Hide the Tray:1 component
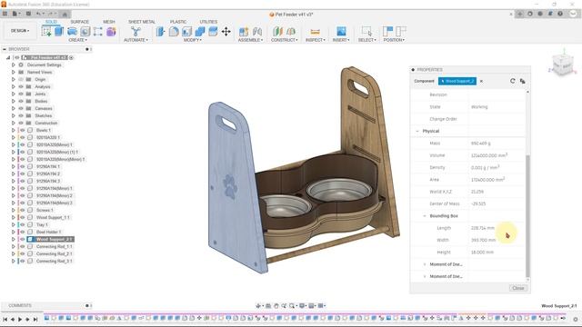582x327 pixels. point(23,224)
